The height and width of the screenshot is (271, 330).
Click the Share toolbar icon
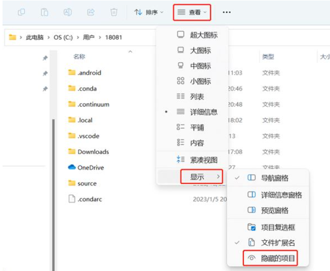[91, 12]
